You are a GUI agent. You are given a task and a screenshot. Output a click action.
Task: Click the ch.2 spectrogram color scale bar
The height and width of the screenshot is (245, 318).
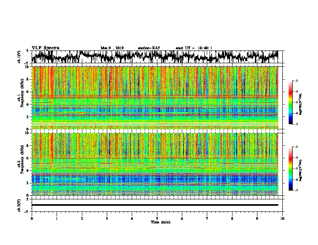click(291, 169)
